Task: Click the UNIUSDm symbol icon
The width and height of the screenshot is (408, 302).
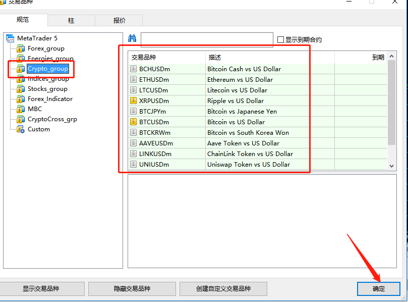Action: pos(134,164)
